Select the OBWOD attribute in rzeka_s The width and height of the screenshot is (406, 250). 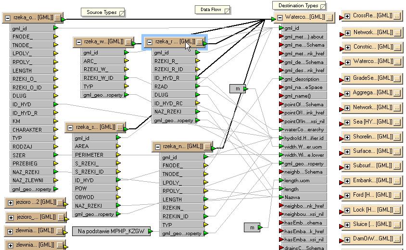(x=94, y=197)
